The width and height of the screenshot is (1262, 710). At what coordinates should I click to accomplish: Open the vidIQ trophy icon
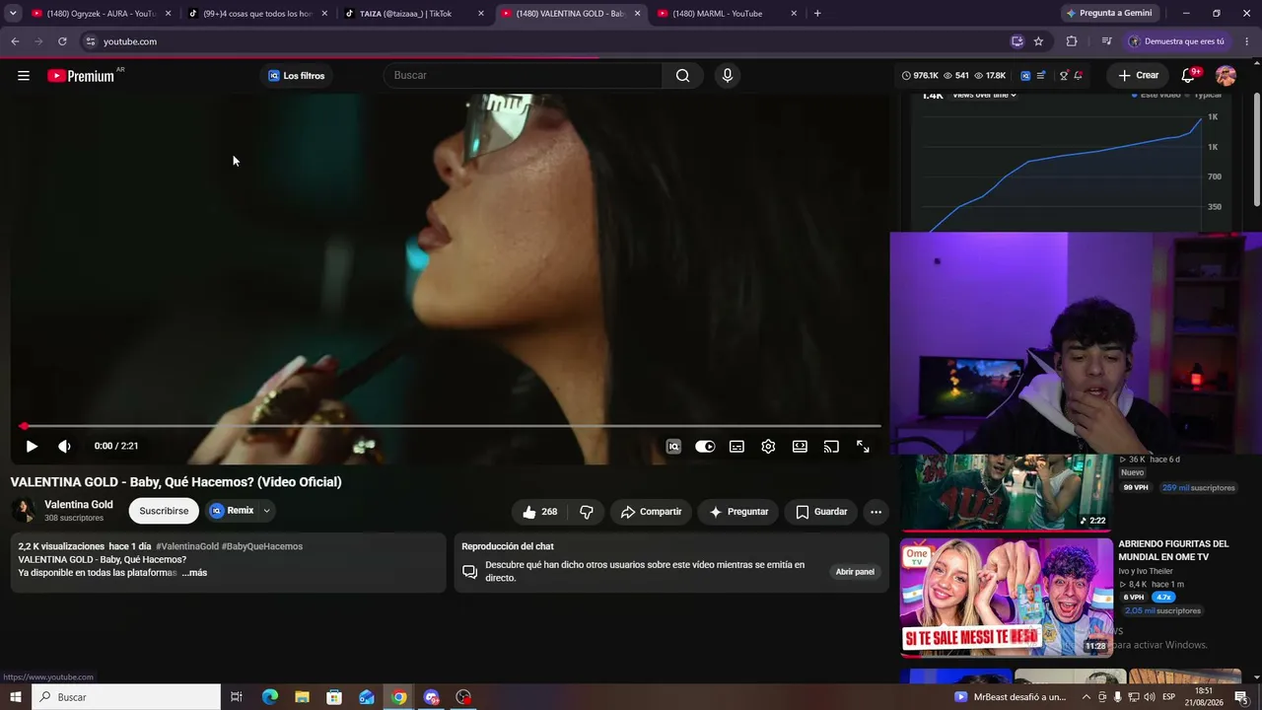tap(1064, 76)
